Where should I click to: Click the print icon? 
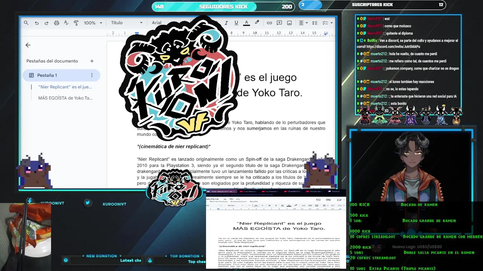click(x=57, y=23)
